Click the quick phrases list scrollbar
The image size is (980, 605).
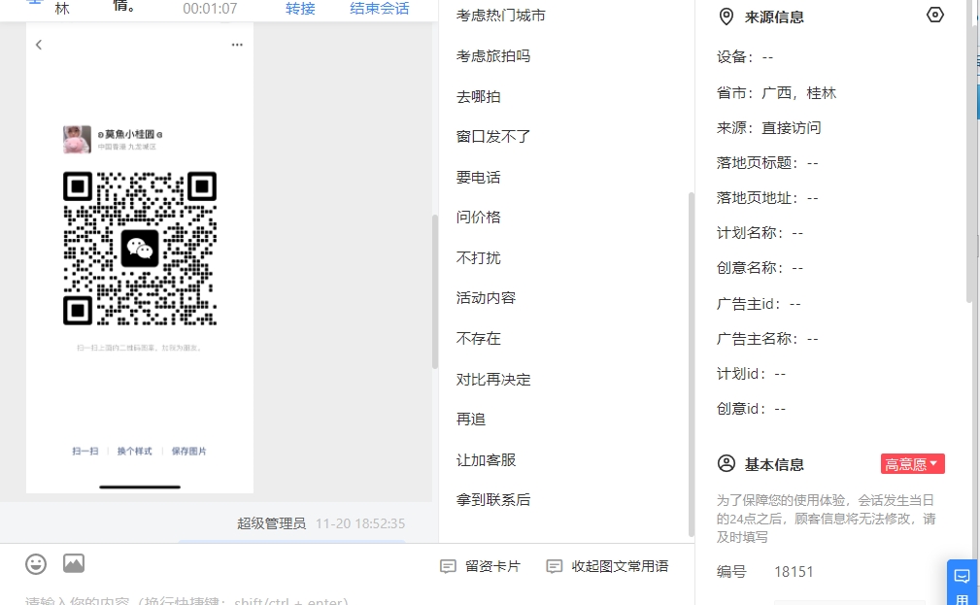[x=692, y=364]
